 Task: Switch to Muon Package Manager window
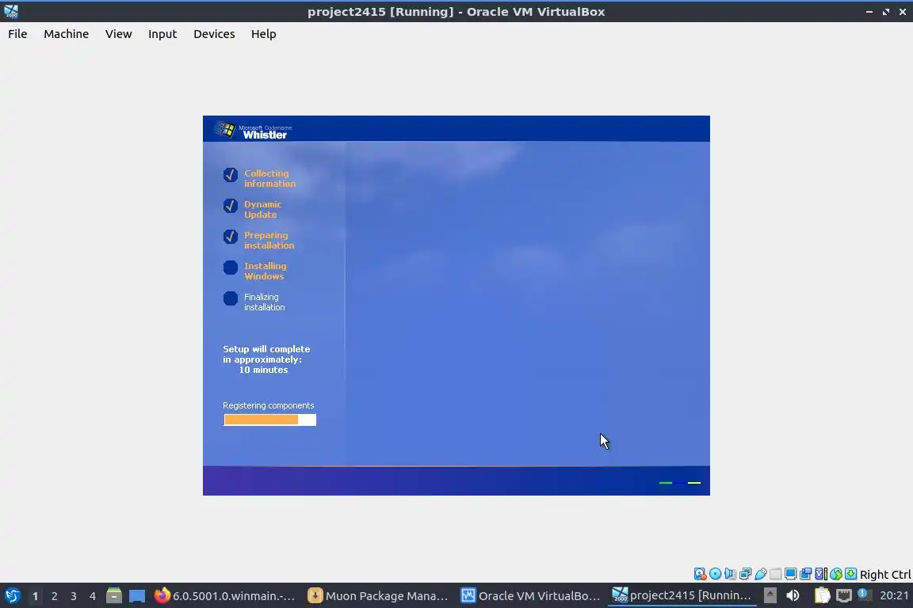click(x=379, y=595)
